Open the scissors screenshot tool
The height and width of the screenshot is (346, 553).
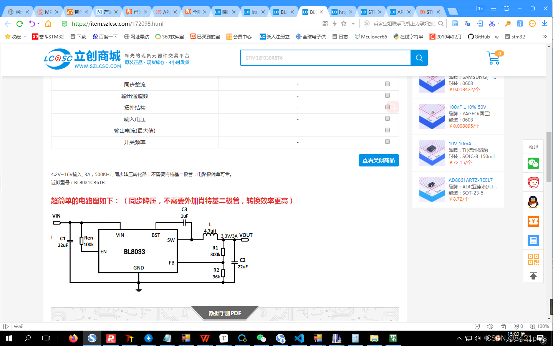pyautogui.click(x=492, y=24)
